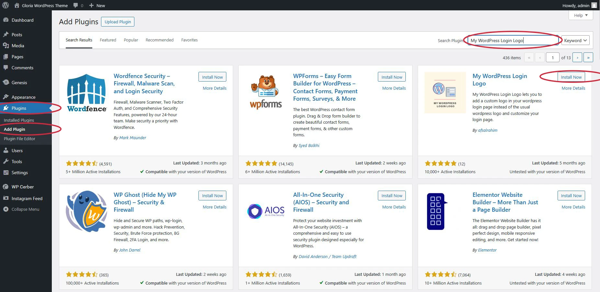Jump to last page of plugin results
This screenshot has width=600, height=292.
[x=588, y=58]
